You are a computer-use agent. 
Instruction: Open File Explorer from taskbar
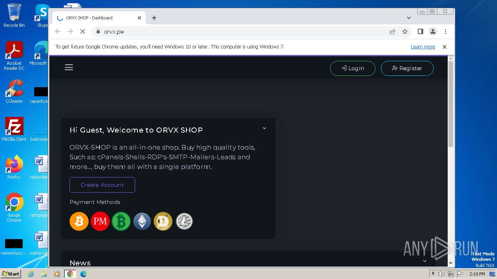44,274
